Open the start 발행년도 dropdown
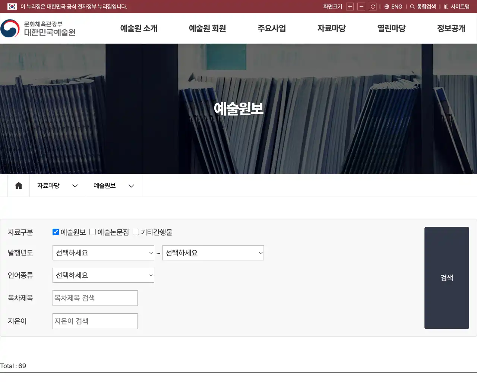This screenshot has width=477, height=382. [103, 253]
